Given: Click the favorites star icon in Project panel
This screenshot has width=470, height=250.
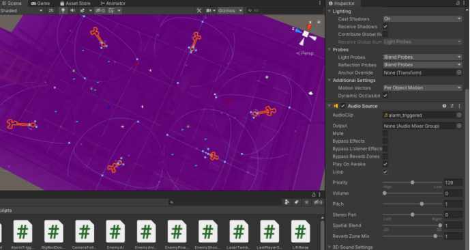Looking at the screenshot, I should coord(306,202).
